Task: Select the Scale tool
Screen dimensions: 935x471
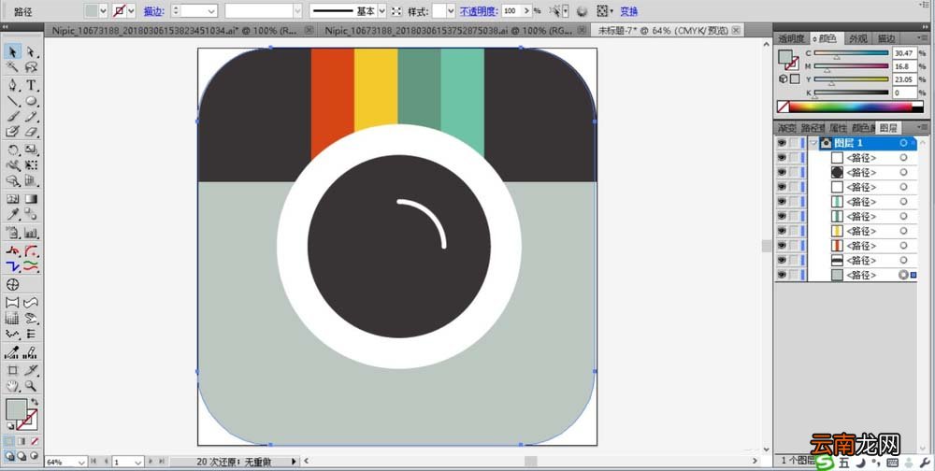Action: (x=31, y=150)
